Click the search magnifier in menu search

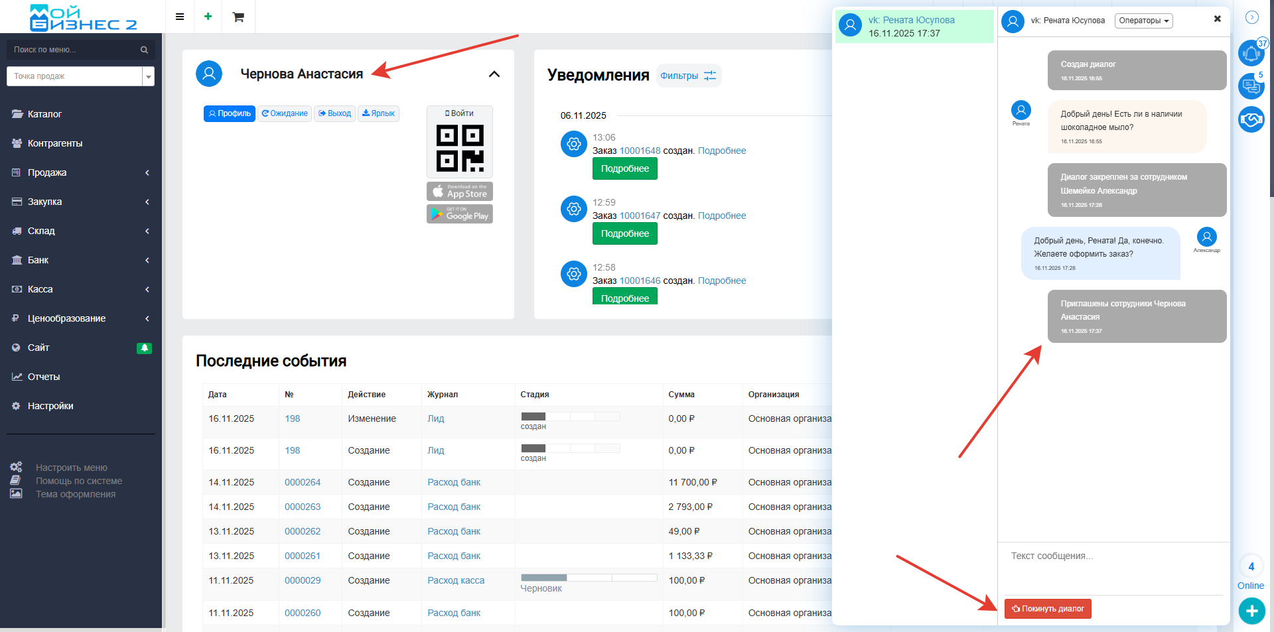coord(144,50)
